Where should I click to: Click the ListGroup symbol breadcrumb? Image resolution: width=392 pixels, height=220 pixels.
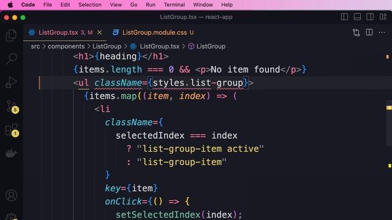pos(211,46)
